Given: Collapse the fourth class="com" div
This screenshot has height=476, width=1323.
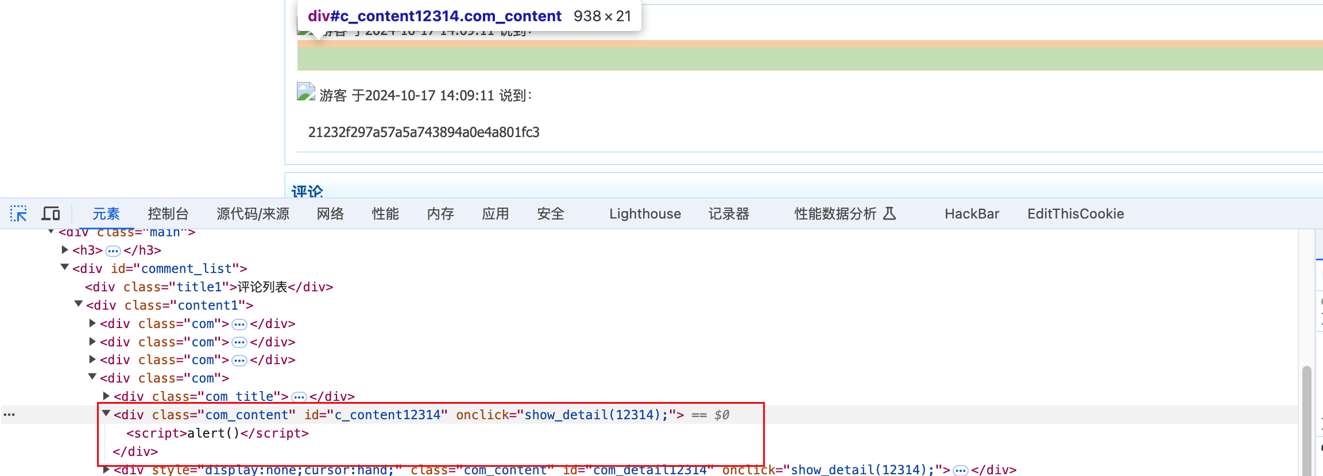Looking at the screenshot, I should click(x=92, y=377).
